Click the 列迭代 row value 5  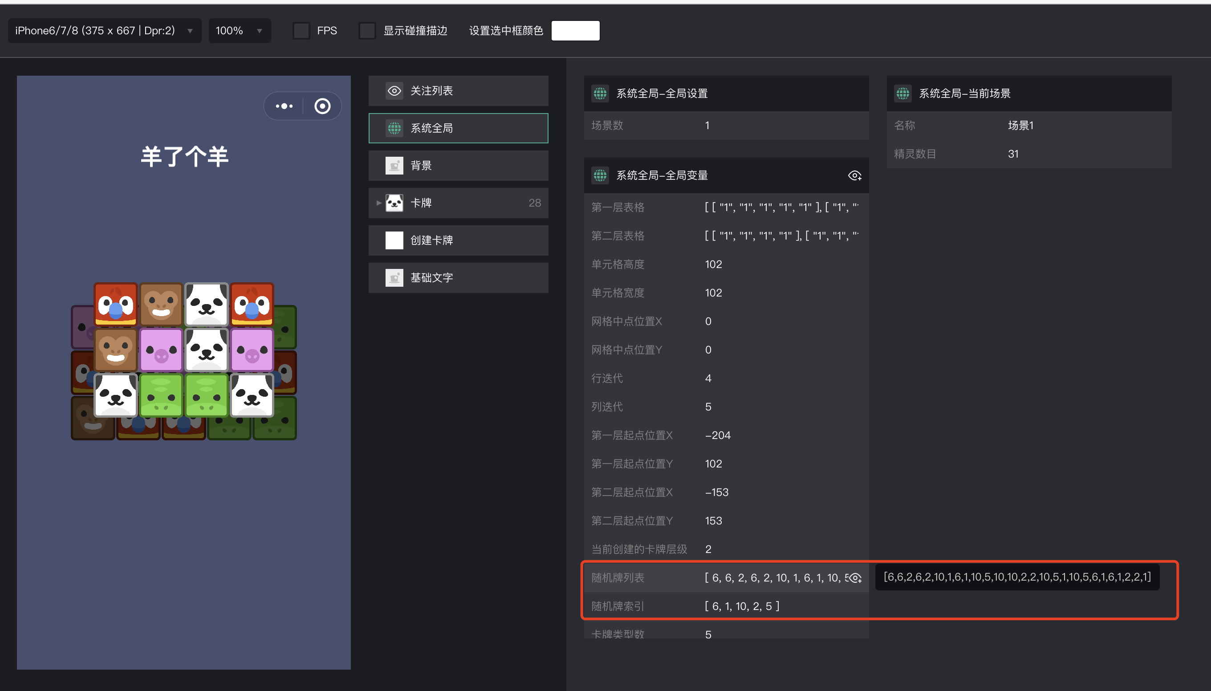pos(708,407)
